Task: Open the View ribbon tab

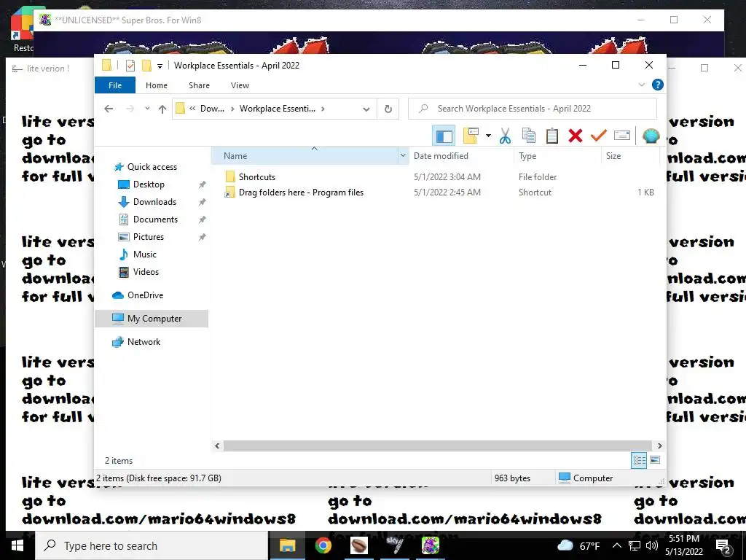Action: point(240,85)
